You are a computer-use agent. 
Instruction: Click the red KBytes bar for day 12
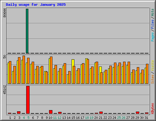pyautogui.click(x=60, y=113)
